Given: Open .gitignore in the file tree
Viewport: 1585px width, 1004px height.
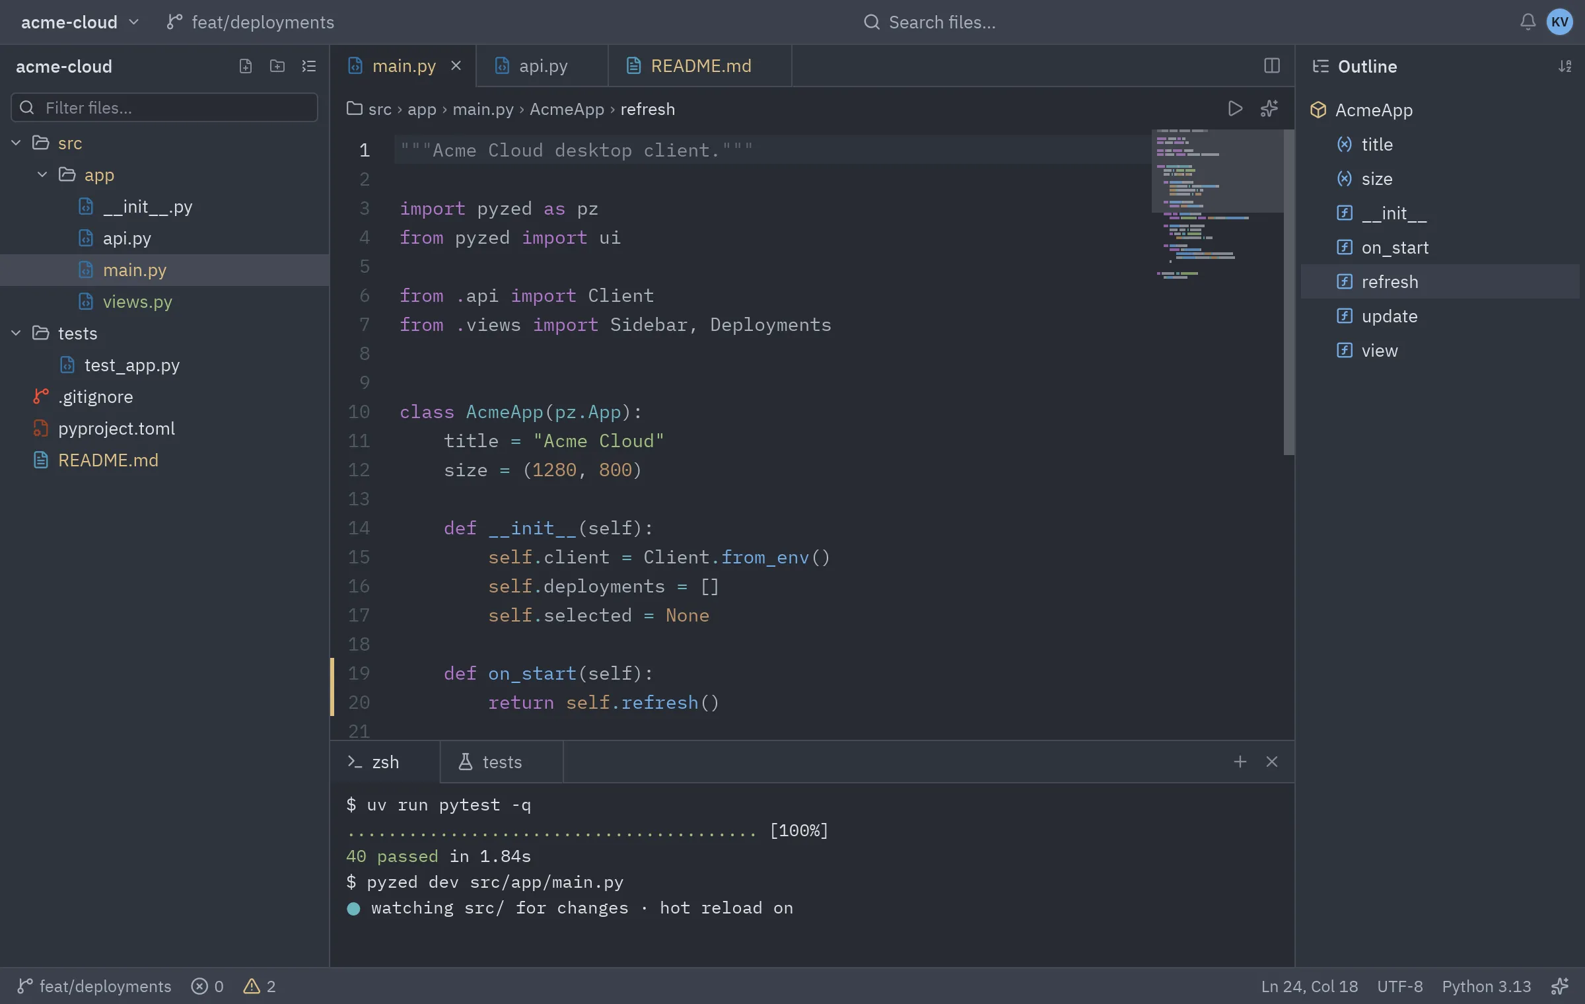Looking at the screenshot, I should pos(164,396).
